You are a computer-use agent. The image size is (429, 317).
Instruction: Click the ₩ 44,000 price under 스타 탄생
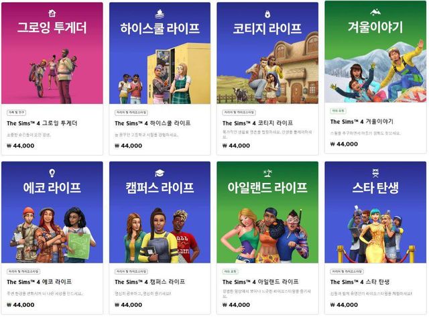pyautogui.click(x=344, y=305)
